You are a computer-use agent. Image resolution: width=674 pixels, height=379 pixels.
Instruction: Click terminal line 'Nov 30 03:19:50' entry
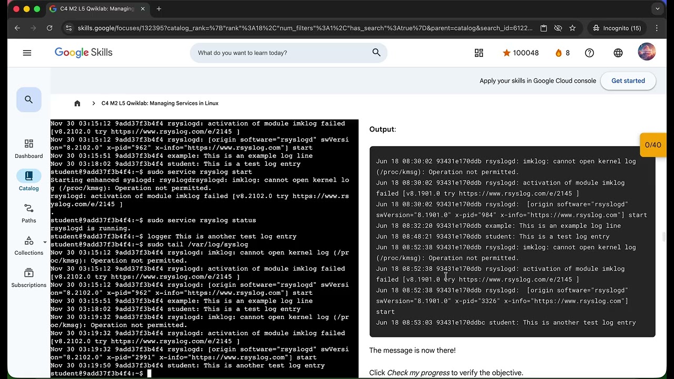coord(187,365)
